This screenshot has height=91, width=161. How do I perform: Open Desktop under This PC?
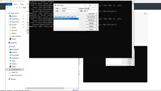[x=14, y=52]
